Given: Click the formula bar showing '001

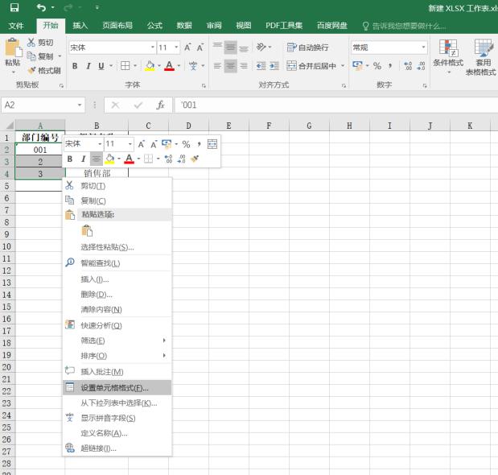Looking at the screenshot, I should [336, 105].
